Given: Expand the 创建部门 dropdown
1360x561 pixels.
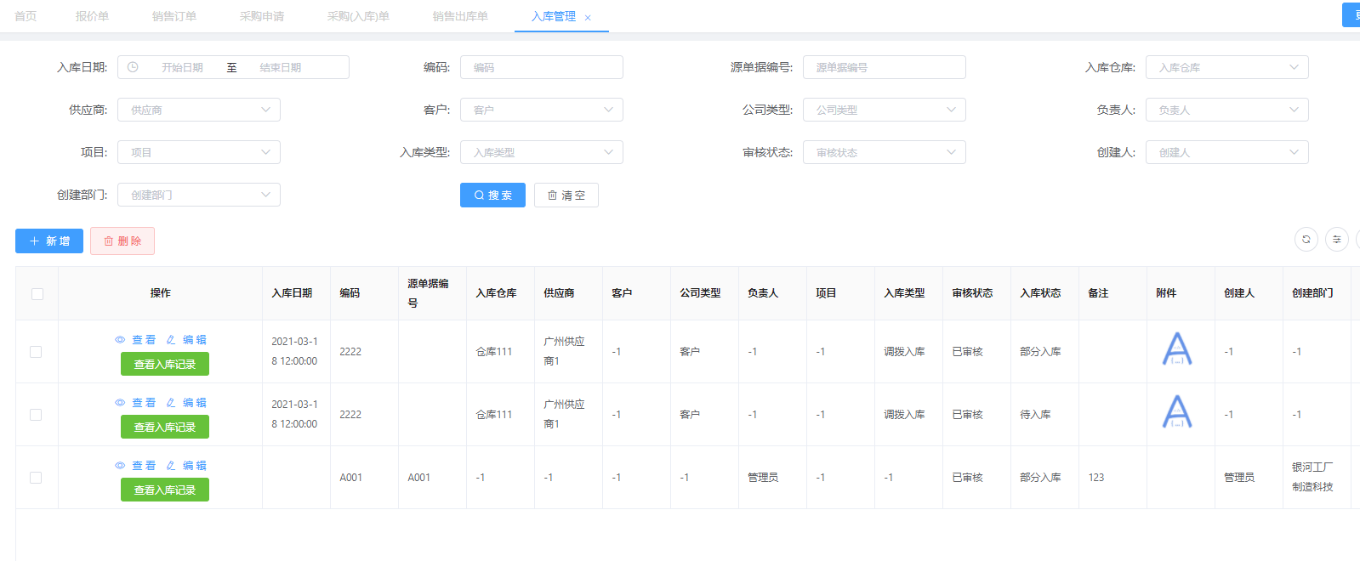Looking at the screenshot, I should pyautogui.click(x=199, y=195).
